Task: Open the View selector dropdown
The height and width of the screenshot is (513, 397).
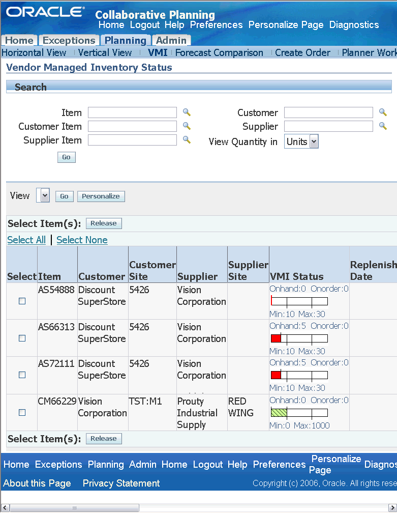Action: (x=43, y=195)
